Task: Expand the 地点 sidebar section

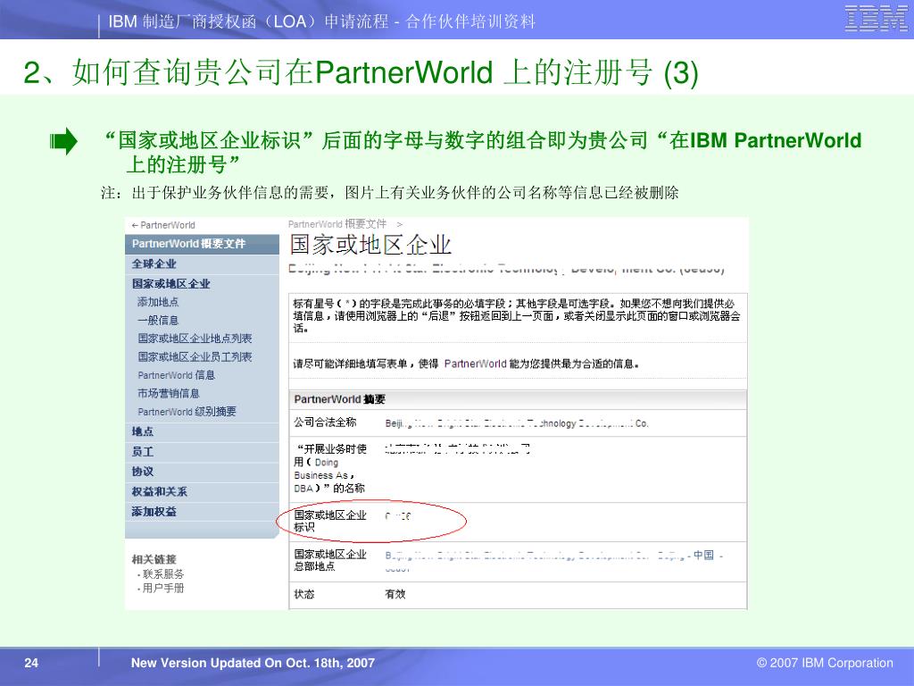Action: [143, 431]
